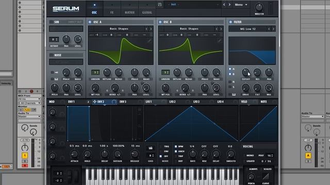Click the Serum logo
This screenshot has height=185, width=330.
(66, 9)
